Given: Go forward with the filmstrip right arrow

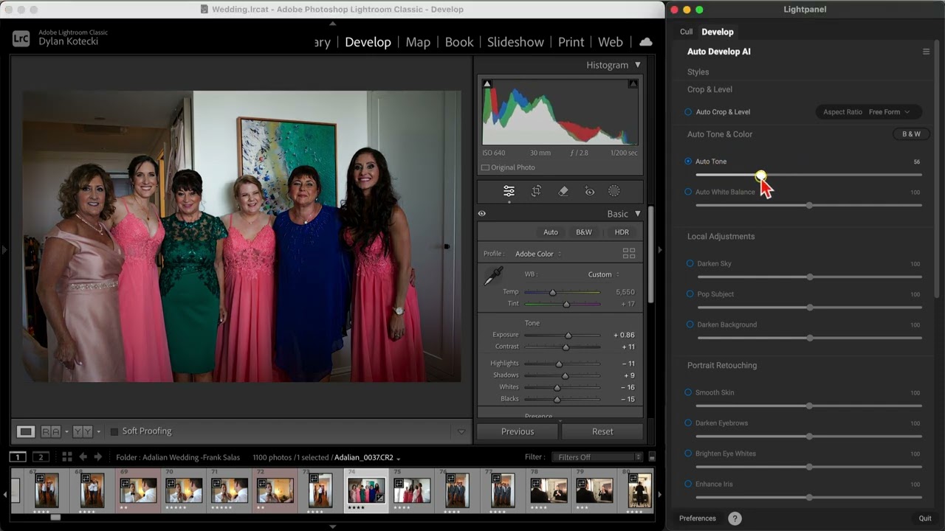Looking at the screenshot, I should tap(97, 457).
